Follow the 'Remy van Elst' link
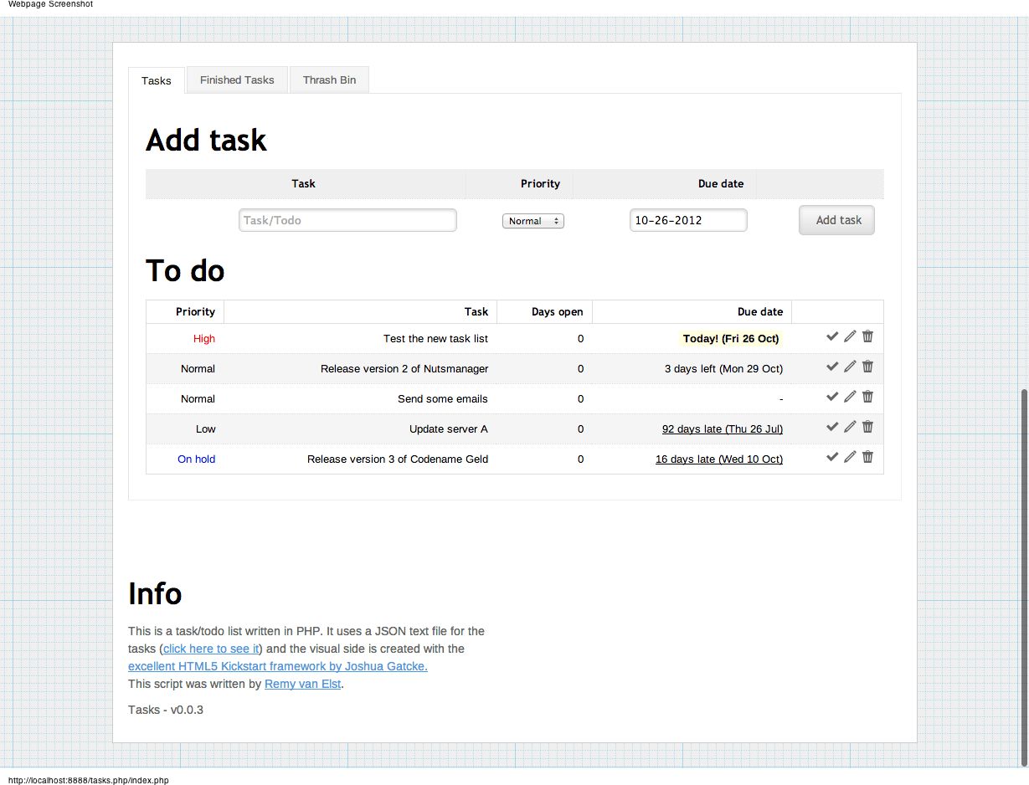Screen dimensions: 1029x785 point(302,684)
